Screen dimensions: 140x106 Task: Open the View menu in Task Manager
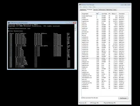[90, 7]
